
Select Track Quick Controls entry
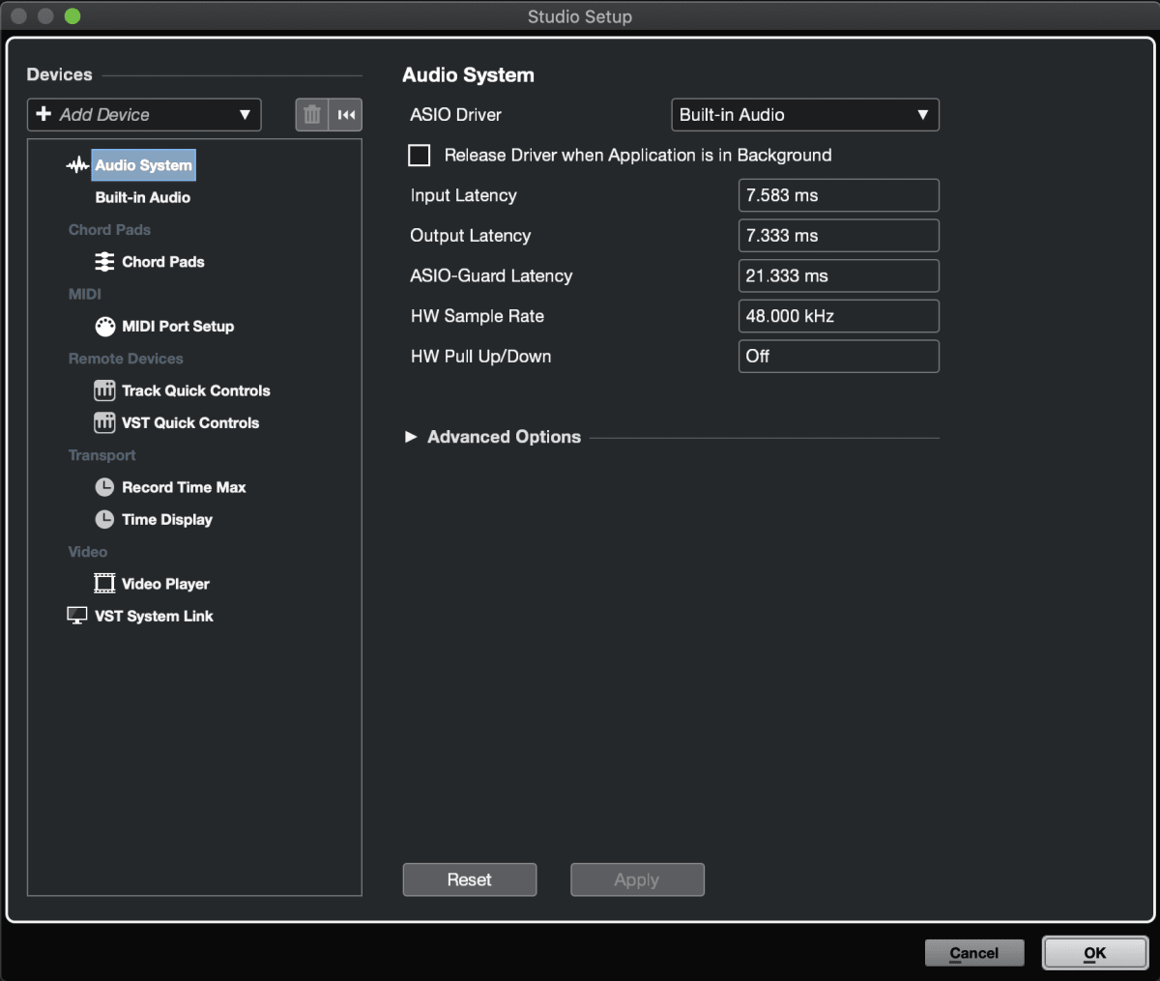(196, 390)
